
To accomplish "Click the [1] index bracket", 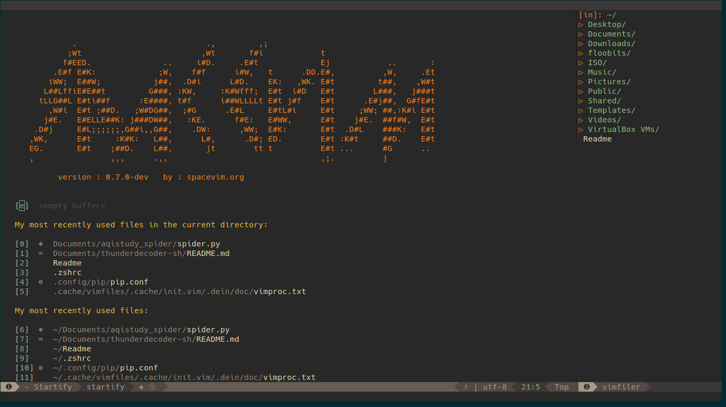I will [x=22, y=253].
